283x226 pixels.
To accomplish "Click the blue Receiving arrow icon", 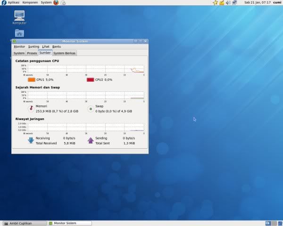I will 31,140.
